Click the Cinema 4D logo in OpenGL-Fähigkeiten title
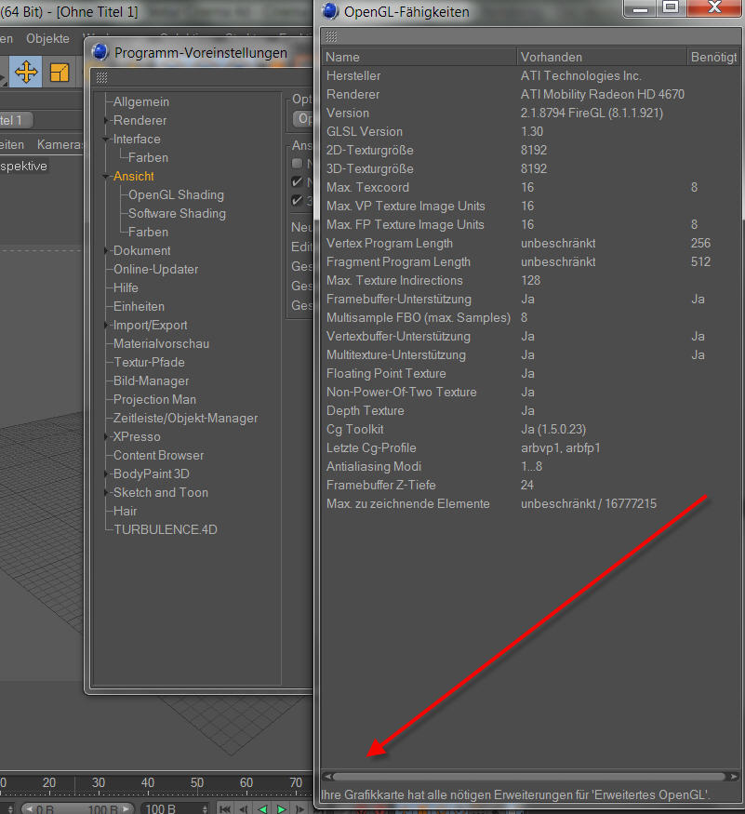 pos(330,11)
